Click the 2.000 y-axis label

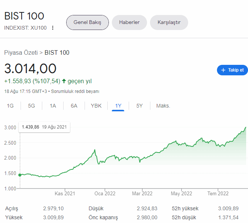point(10,158)
